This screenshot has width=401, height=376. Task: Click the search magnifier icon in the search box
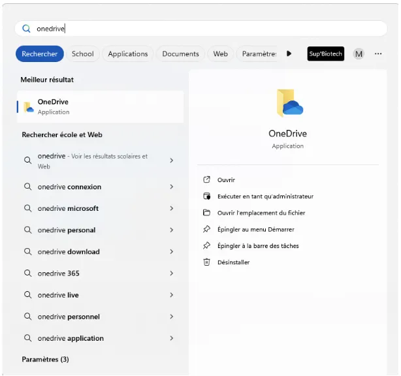pyautogui.click(x=26, y=28)
